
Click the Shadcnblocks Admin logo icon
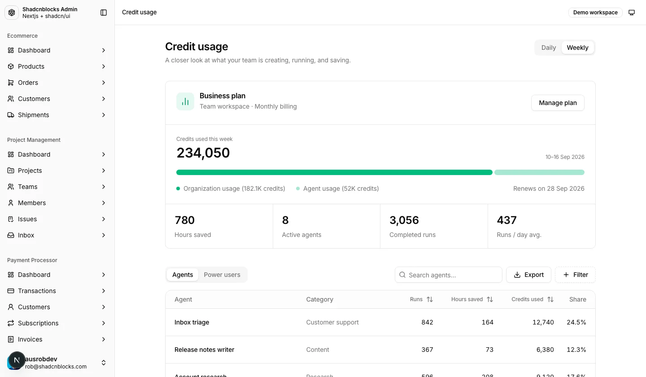(x=12, y=13)
